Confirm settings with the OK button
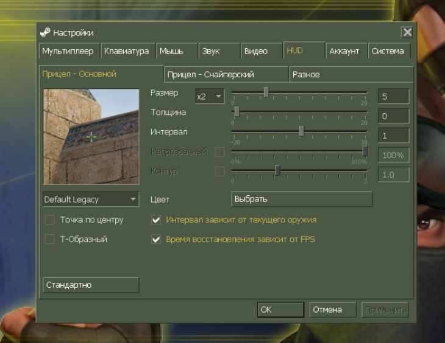445x343 pixels. point(280,310)
